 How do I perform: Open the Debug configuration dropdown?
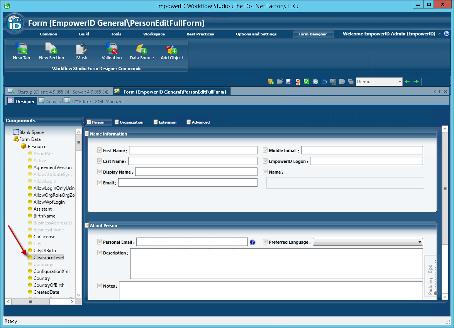point(400,82)
